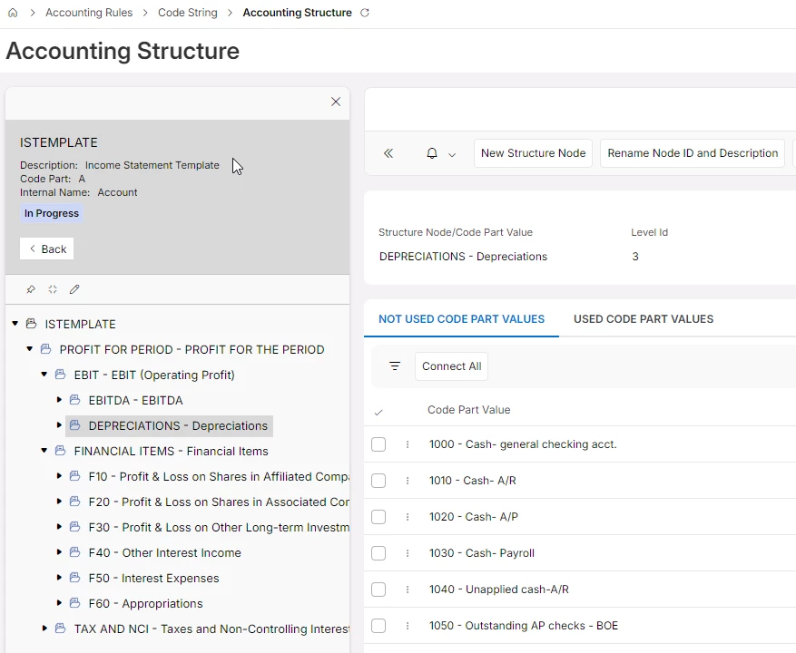This screenshot has height=653, width=796.
Task: Click the pin icon above the tree
Action: (x=30, y=289)
